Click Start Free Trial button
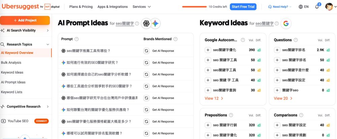 click(243, 7)
